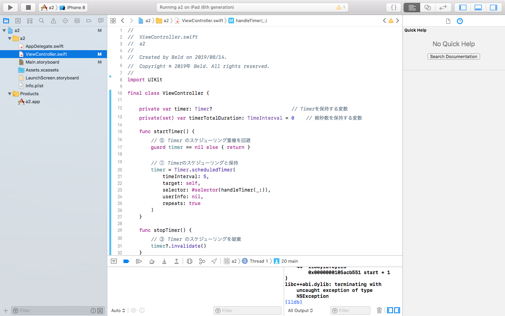Open the Debug Memory Graph
Image resolution: width=505 pixels, height=316 pixels.
(202, 261)
